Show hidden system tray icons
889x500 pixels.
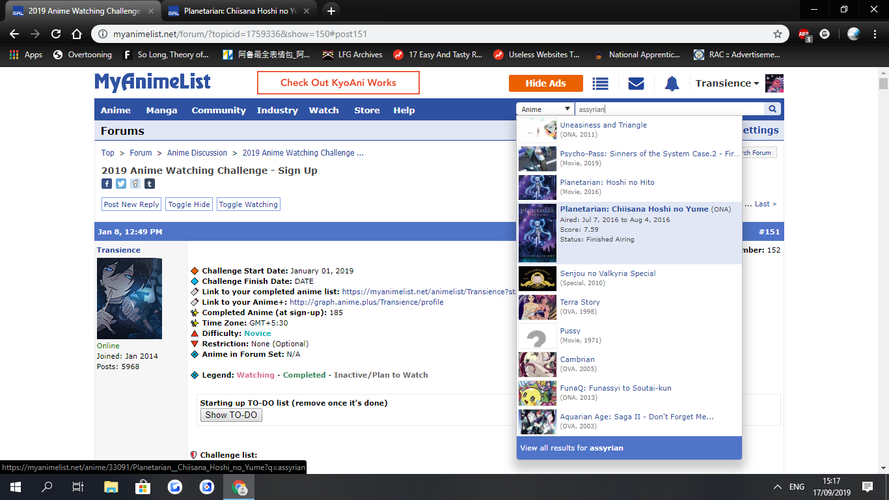(x=778, y=486)
